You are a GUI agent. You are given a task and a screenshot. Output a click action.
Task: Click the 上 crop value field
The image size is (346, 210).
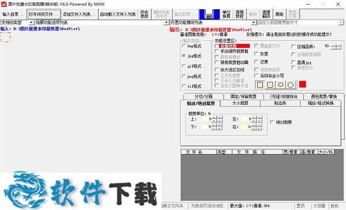click(x=206, y=119)
